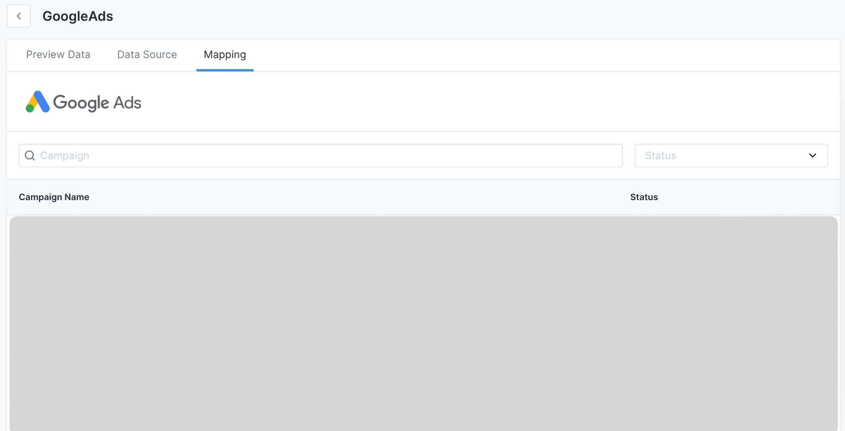Click the back chevron button
The width and height of the screenshot is (845, 431).
point(19,16)
